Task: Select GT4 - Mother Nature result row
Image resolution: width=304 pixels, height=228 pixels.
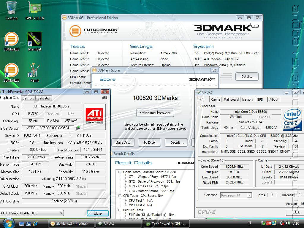Action: (x=151, y=191)
